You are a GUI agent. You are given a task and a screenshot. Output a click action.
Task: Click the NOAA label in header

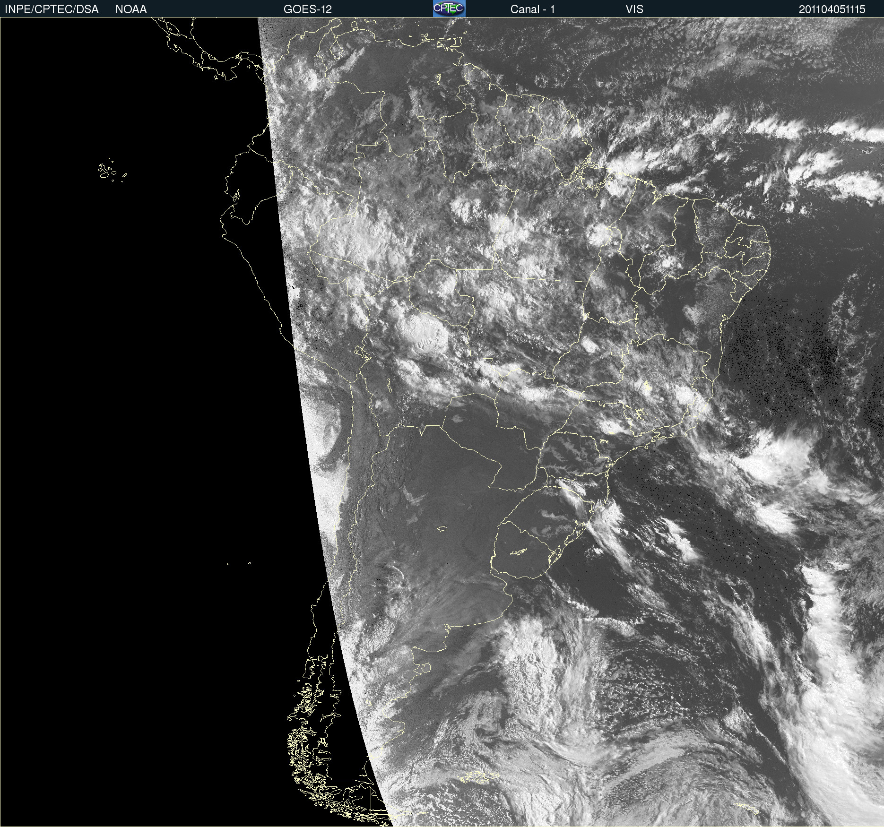tap(131, 9)
